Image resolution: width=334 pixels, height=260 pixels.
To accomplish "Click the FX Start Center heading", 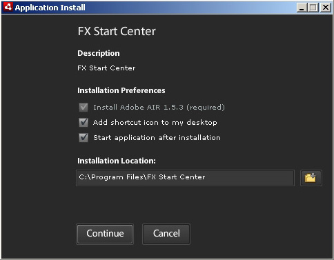I will point(117,31).
